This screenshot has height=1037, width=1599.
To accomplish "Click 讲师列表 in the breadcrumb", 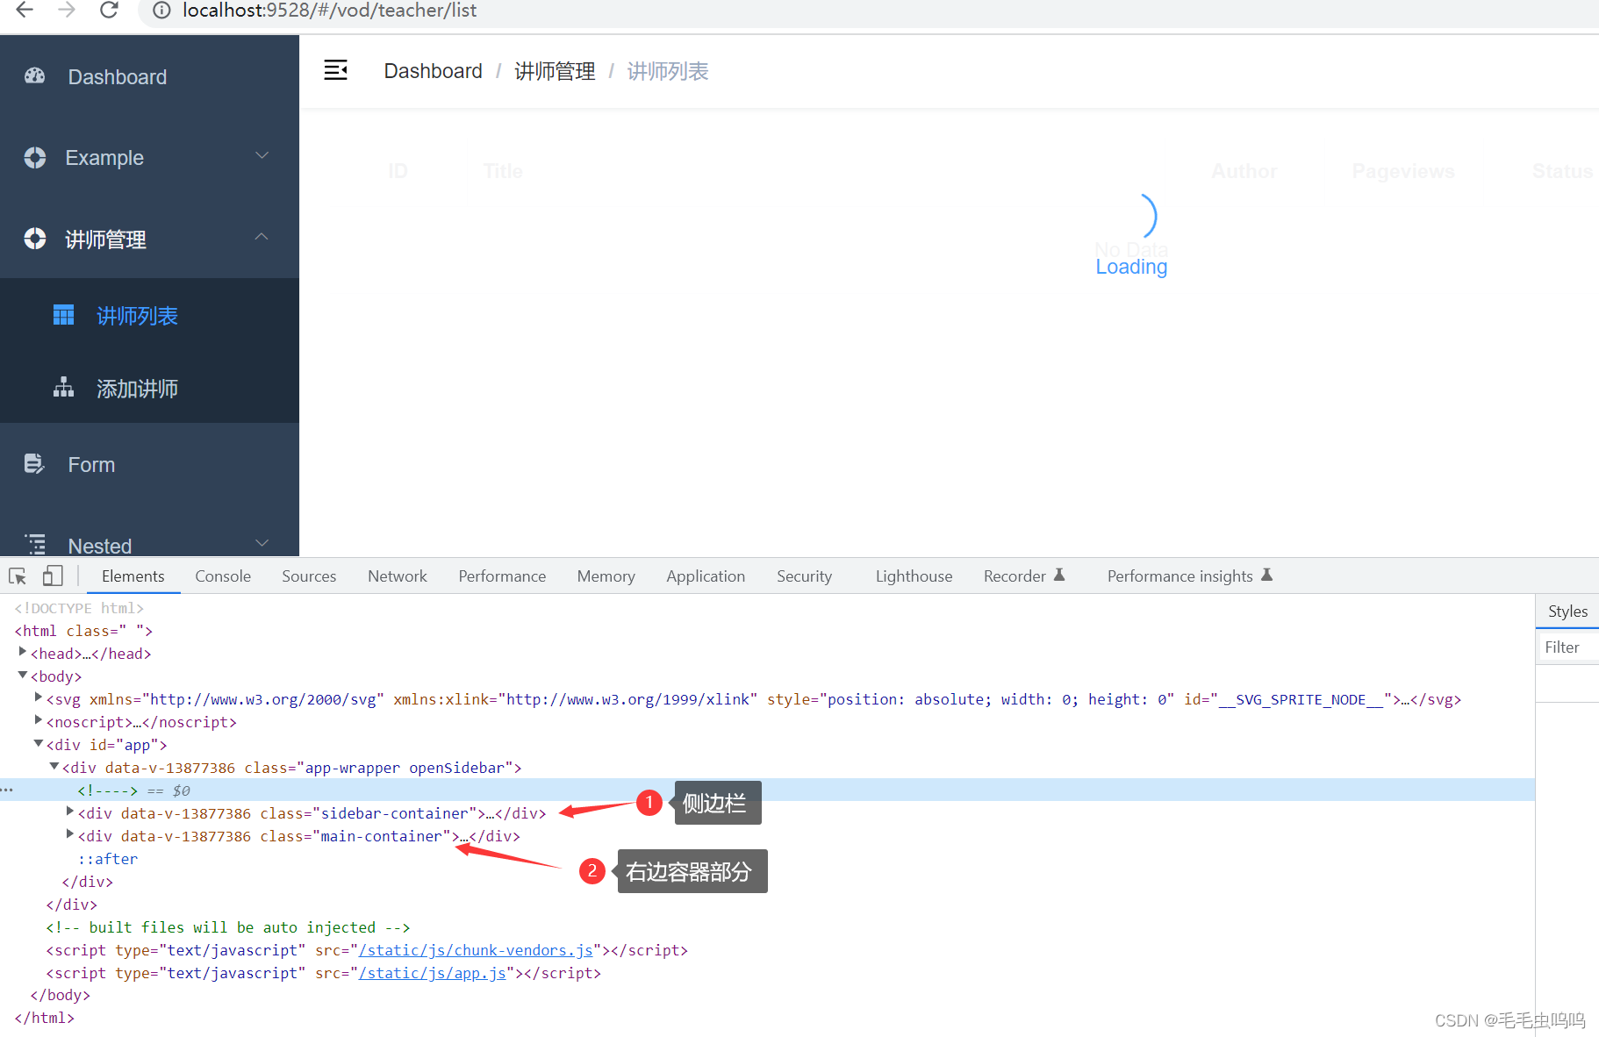I will (668, 71).
